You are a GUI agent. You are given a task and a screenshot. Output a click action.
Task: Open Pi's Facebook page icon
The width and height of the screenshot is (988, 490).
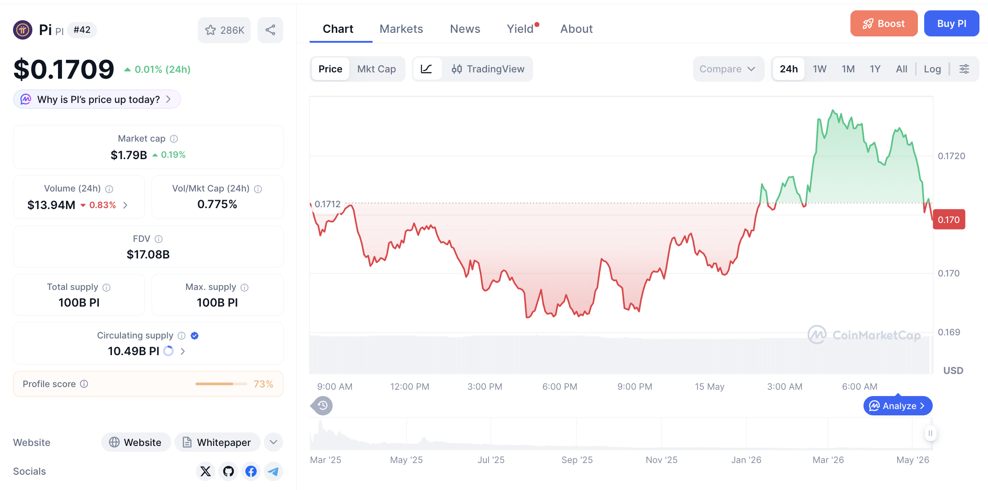[251, 471]
